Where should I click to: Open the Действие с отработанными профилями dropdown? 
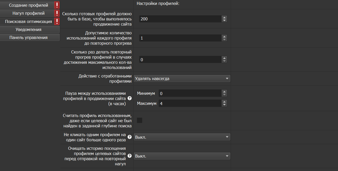click(x=182, y=79)
